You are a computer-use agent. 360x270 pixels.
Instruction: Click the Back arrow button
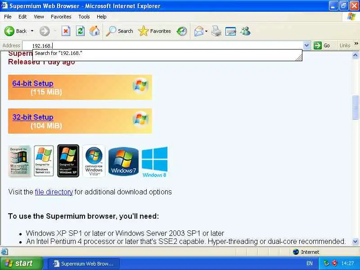9,31
